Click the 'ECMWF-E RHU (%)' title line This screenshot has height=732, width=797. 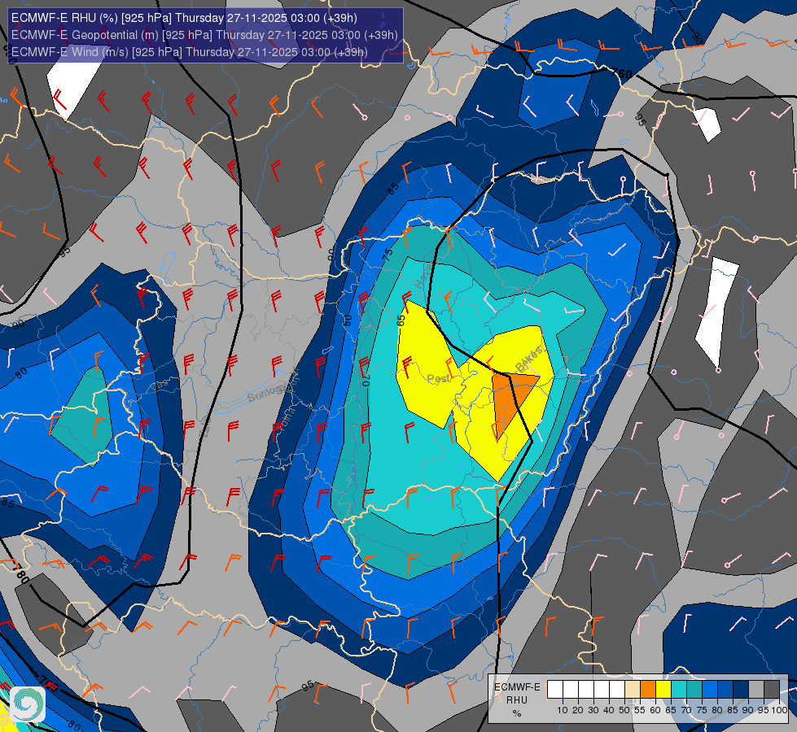pos(184,18)
